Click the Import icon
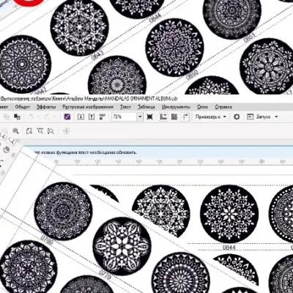 pyautogui.click(x=81, y=116)
